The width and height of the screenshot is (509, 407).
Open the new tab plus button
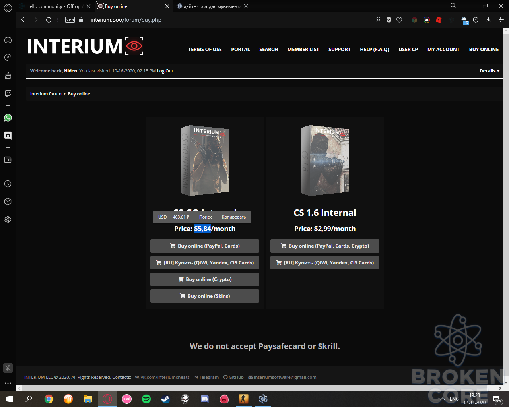[258, 6]
